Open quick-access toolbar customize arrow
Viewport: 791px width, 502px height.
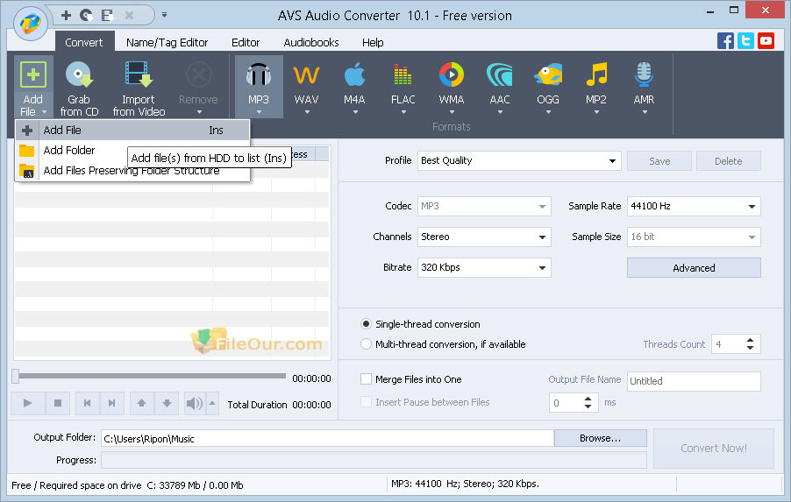[165, 15]
